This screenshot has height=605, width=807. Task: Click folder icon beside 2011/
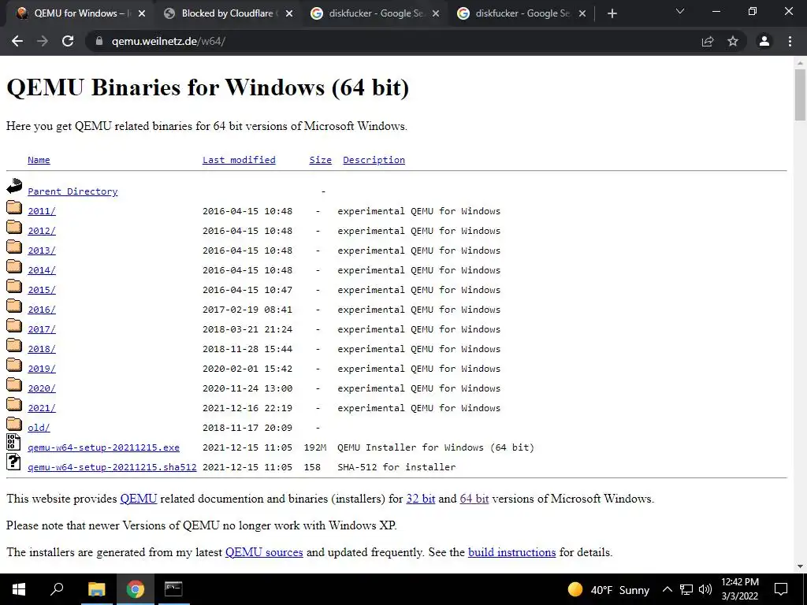tap(14, 207)
